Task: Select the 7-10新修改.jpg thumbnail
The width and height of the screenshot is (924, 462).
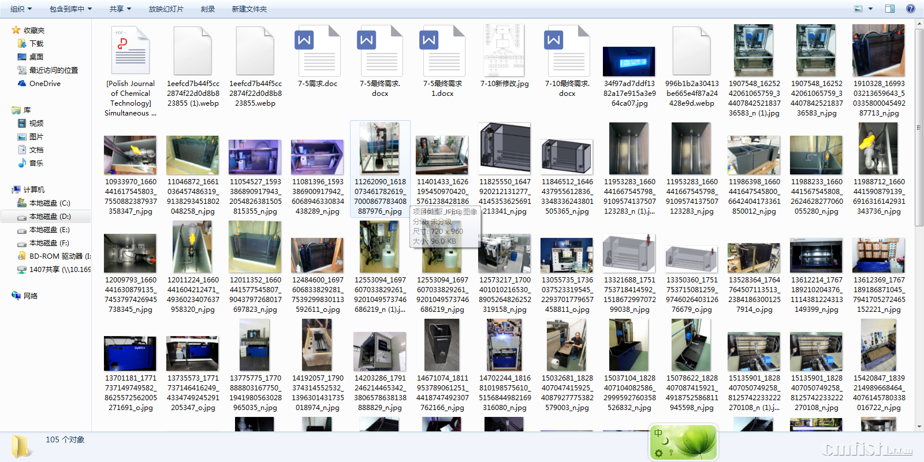Action: click(505, 51)
